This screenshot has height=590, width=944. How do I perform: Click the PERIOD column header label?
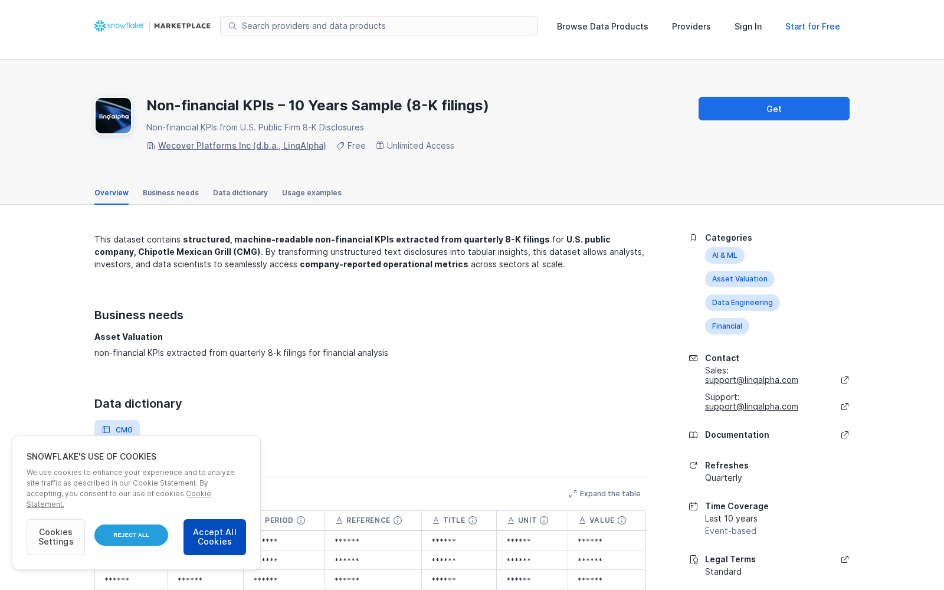[279, 520]
